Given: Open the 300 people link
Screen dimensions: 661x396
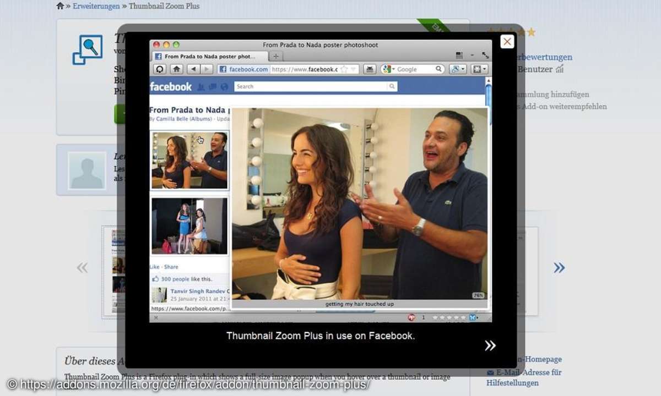Looking at the screenshot, I should tap(174, 279).
